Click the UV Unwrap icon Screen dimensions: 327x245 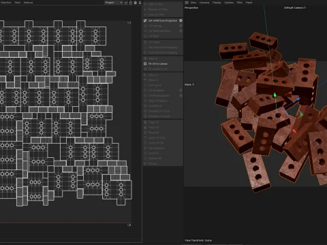pyautogui.click(x=145, y=26)
